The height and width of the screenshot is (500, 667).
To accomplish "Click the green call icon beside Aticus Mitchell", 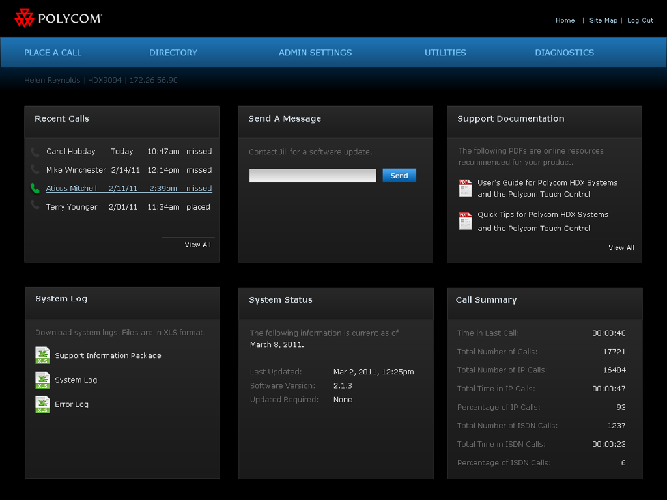I will pos(34,188).
